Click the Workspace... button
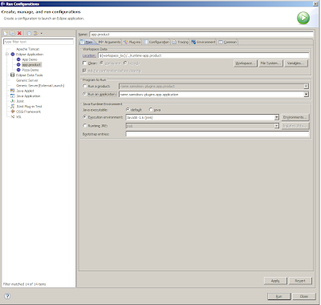 [246, 63]
